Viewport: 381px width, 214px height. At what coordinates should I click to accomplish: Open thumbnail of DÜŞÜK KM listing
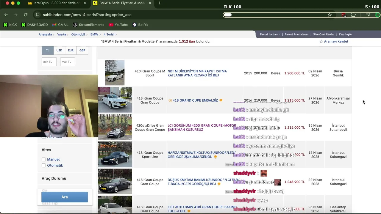point(115,181)
